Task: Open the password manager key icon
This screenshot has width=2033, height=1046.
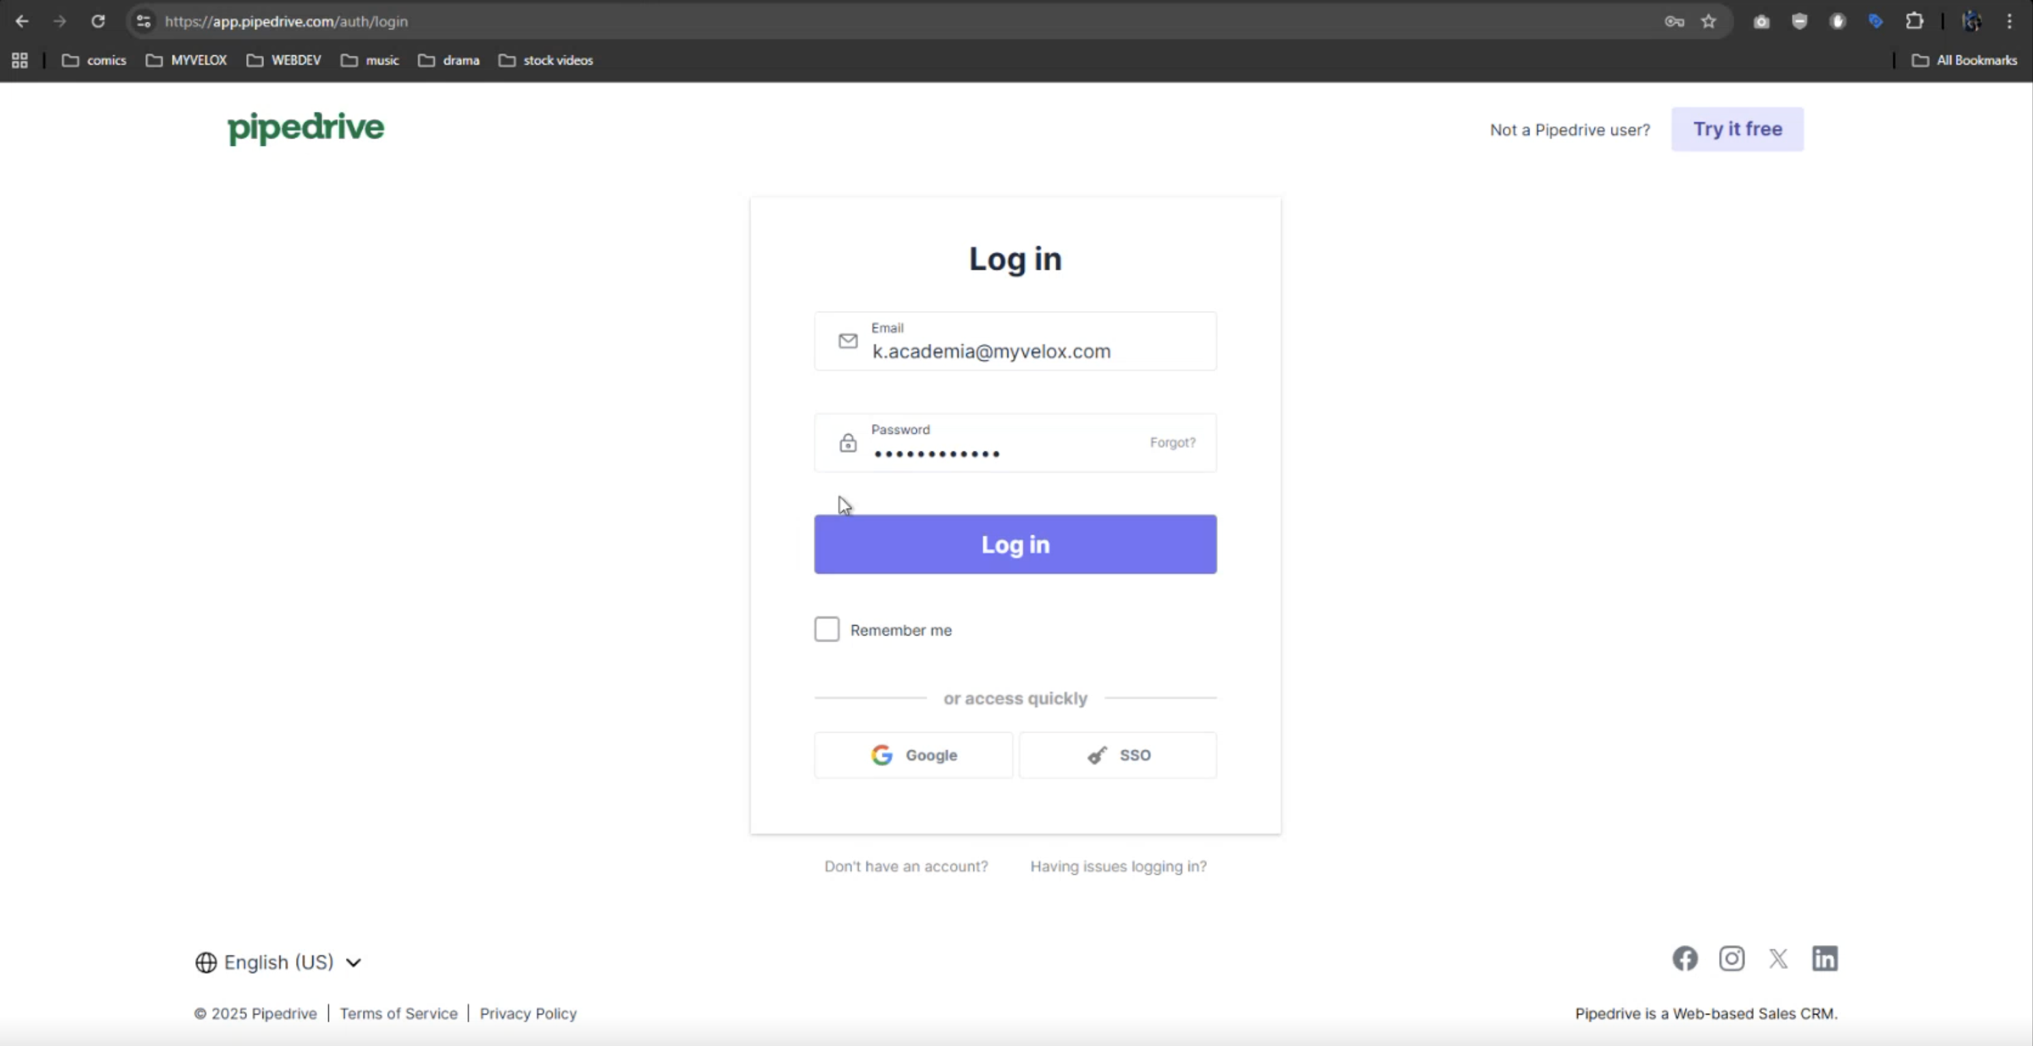Action: point(1674,21)
